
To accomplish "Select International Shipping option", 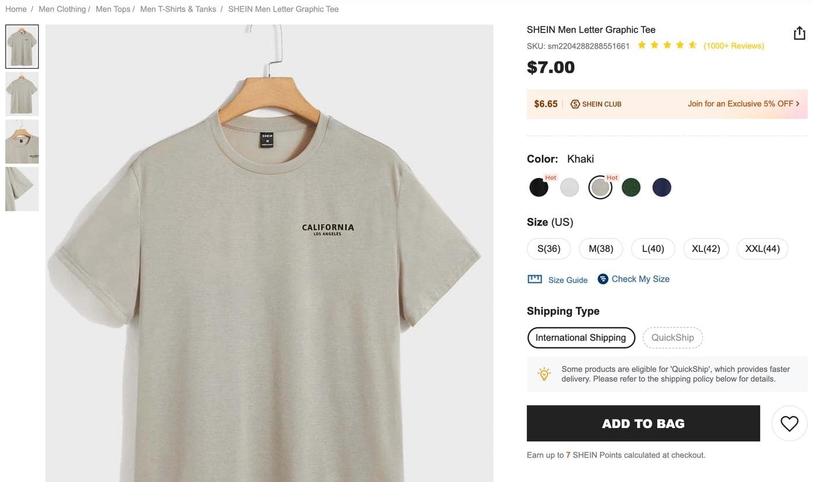I will 581,337.
